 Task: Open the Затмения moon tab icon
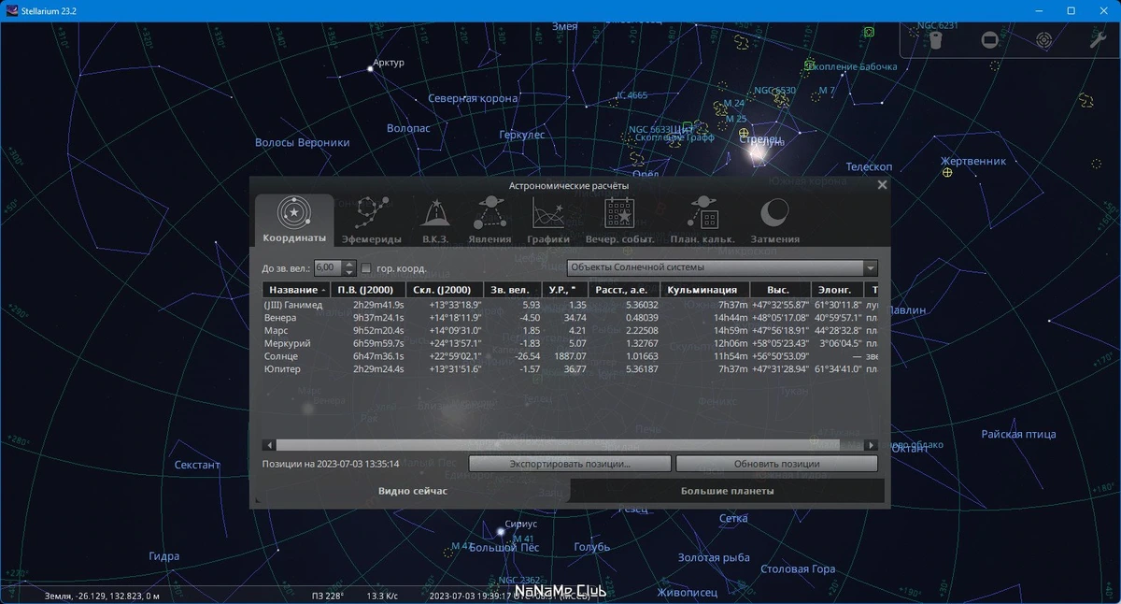[775, 222]
